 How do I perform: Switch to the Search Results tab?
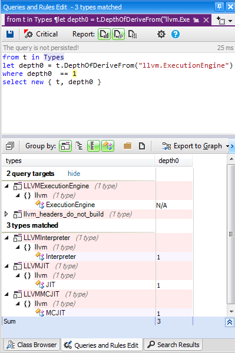(x=174, y=345)
